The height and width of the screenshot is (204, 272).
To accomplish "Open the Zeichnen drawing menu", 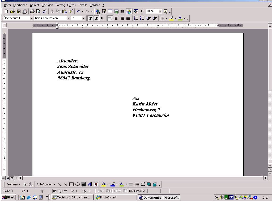I will coord(13,184).
